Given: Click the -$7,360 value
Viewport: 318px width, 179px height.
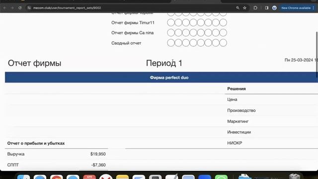Looking at the screenshot, I should tap(98, 165).
